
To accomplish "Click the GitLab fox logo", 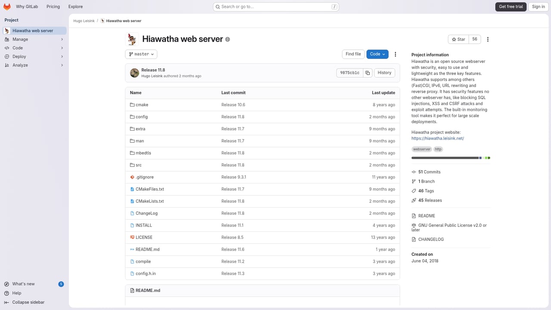I will tap(7, 6).
